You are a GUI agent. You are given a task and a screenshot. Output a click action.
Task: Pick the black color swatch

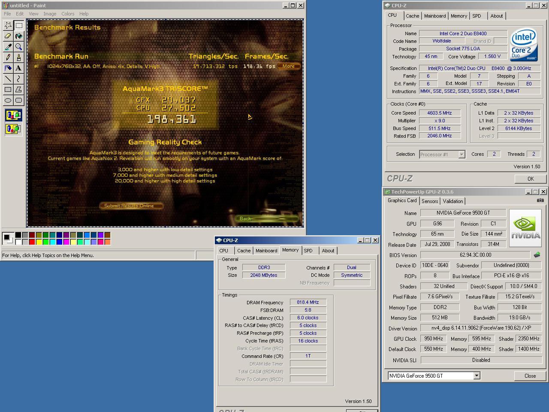(x=18, y=235)
